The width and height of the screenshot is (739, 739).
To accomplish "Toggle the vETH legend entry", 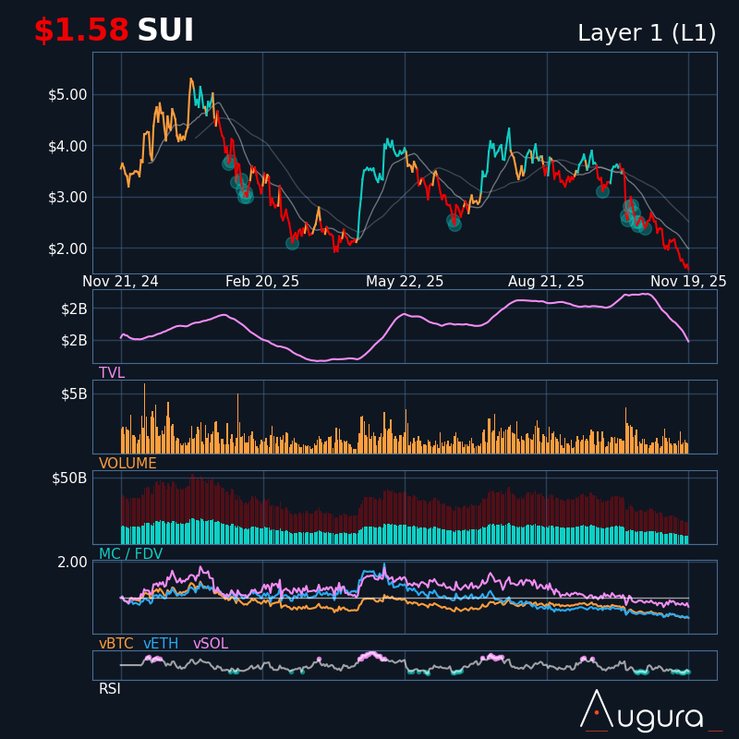I will (x=161, y=644).
